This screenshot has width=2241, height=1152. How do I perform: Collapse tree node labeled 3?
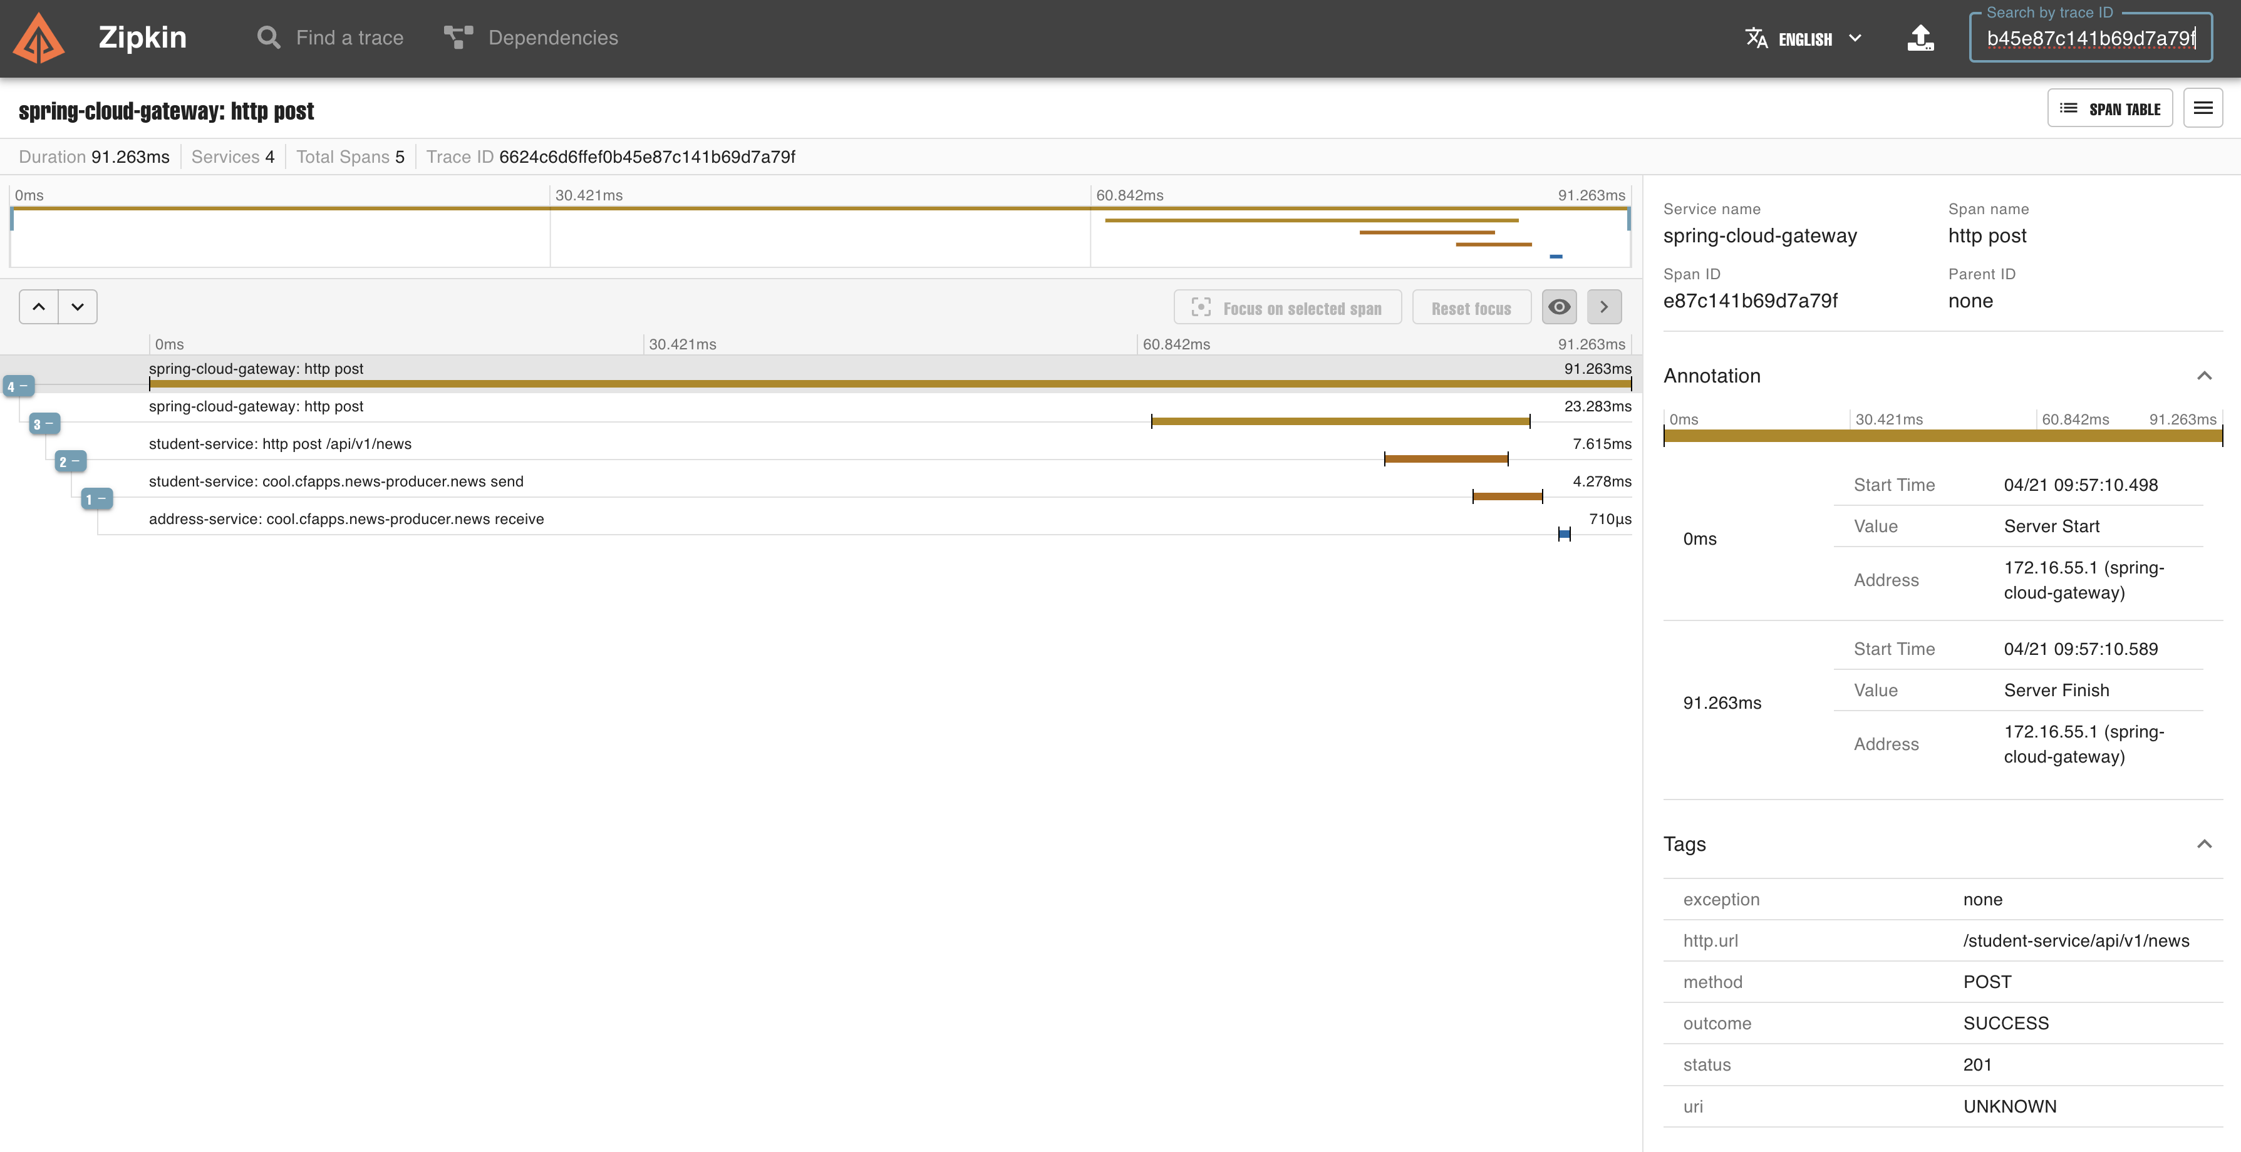pos(44,424)
